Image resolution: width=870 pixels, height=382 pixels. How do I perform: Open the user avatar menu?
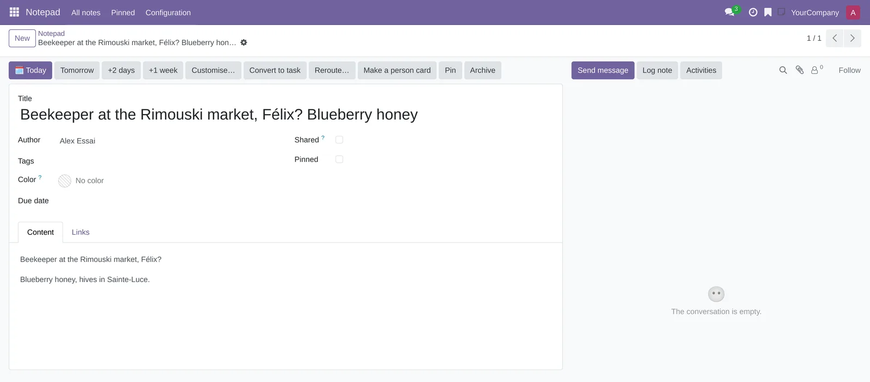click(x=853, y=12)
